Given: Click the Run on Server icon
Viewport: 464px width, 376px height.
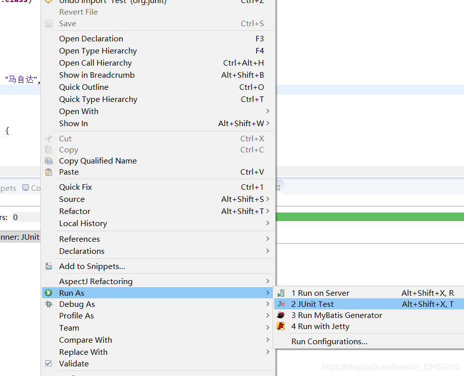Looking at the screenshot, I should click(281, 293).
